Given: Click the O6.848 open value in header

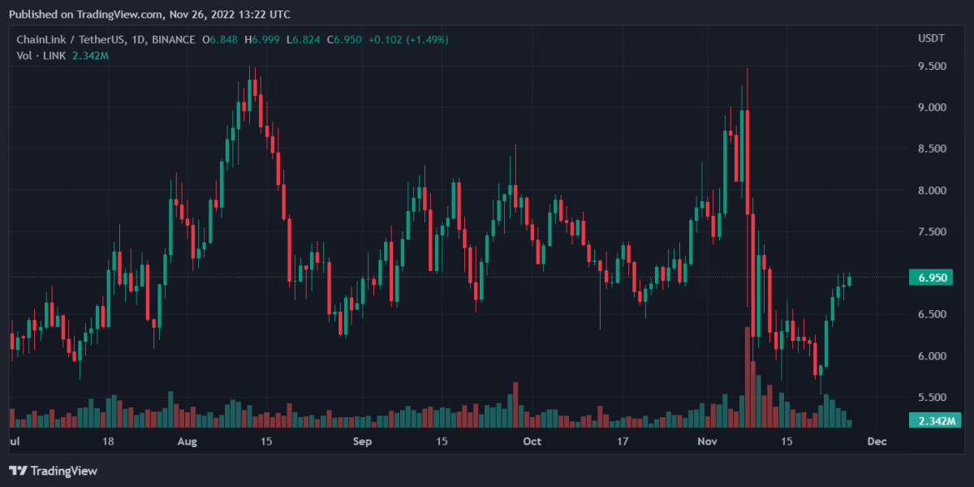Looking at the screenshot, I should 220,39.
